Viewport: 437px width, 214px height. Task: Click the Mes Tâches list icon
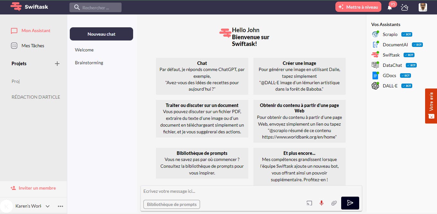click(14, 46)
